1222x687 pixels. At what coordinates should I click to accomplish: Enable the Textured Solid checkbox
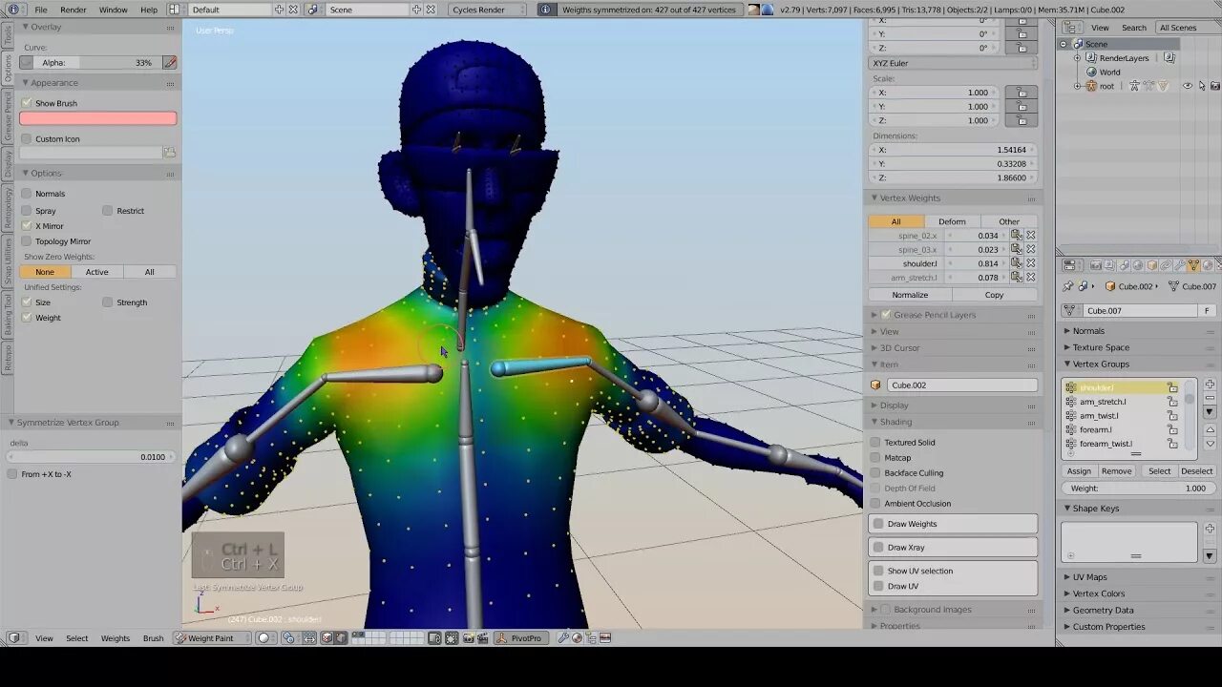coord(875,442)
